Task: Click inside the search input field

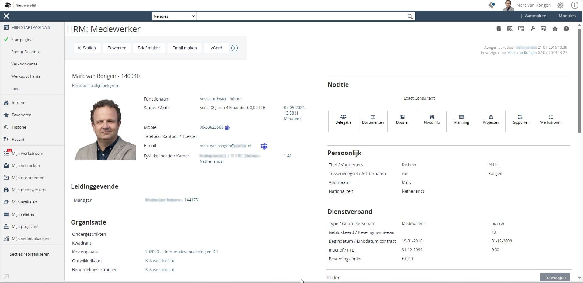Action: [301, 16]
